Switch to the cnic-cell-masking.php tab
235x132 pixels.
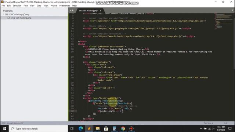(88, 11)
